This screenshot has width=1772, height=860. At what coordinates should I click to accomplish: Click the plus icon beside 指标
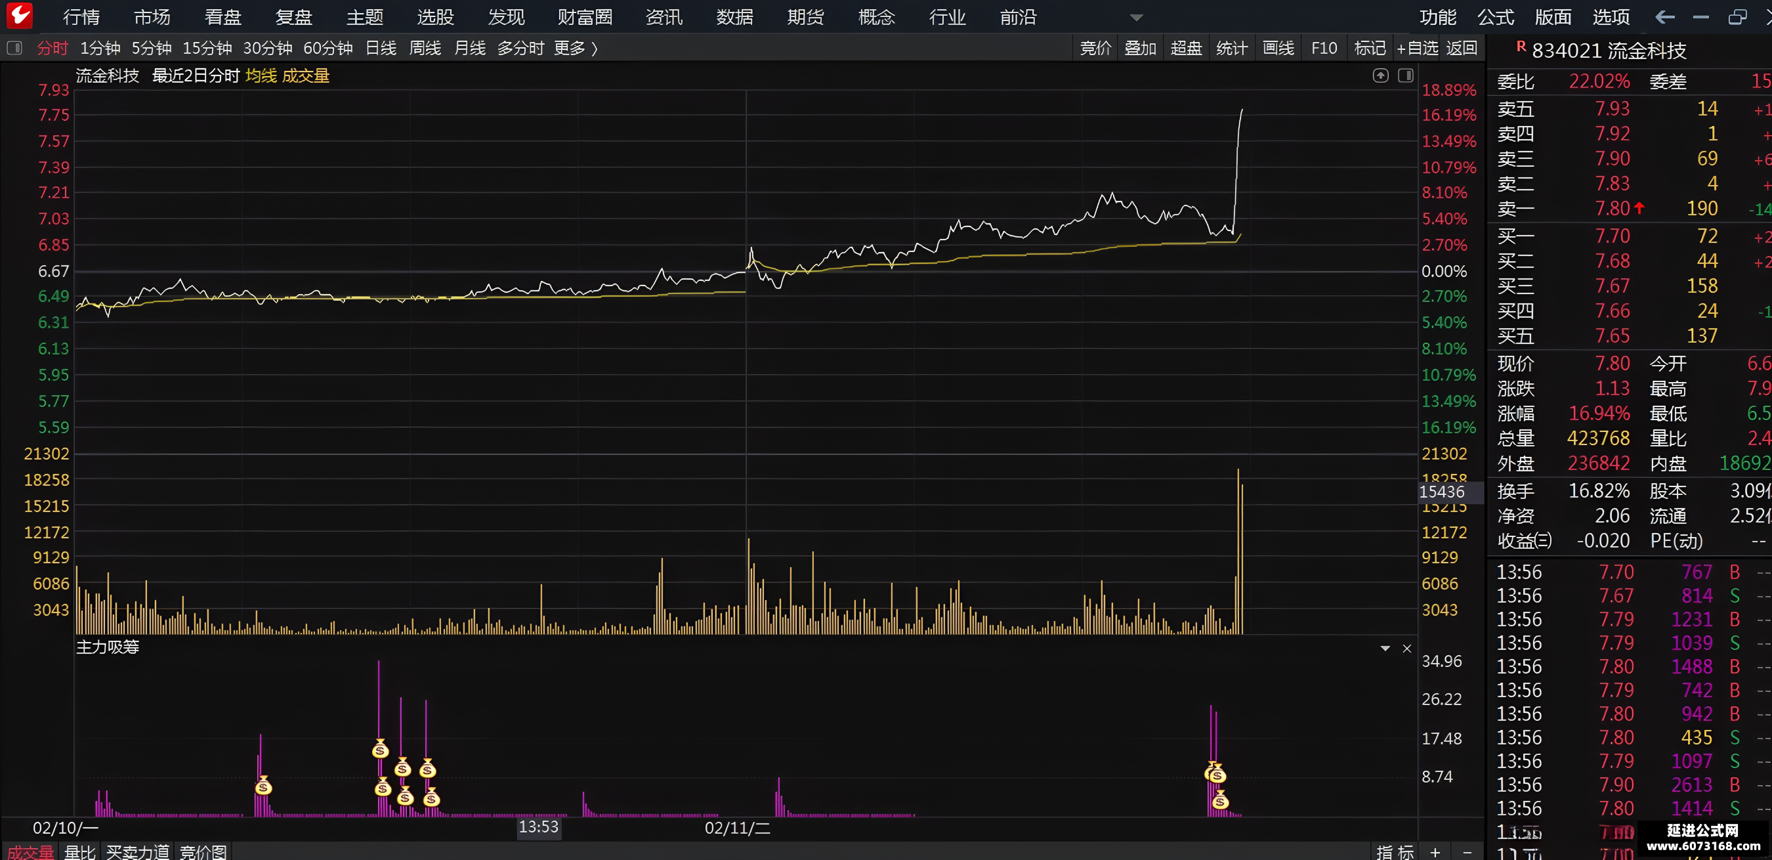point(1435,851)
